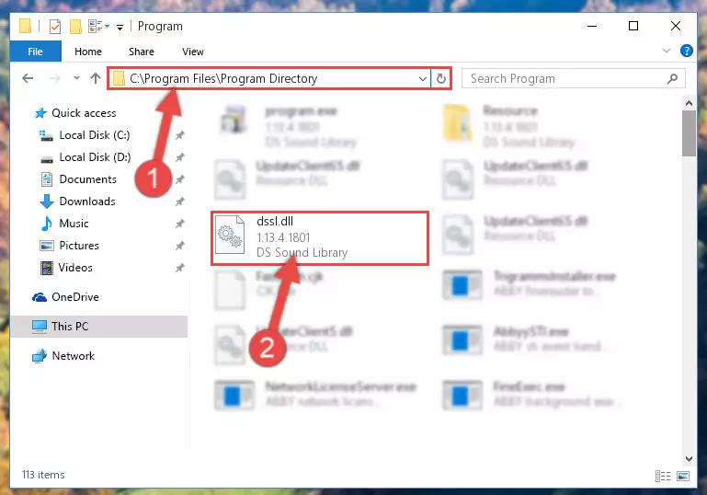
Task: Open Customize Quick Access Toolbar dropdown
Action: point(120,28)
